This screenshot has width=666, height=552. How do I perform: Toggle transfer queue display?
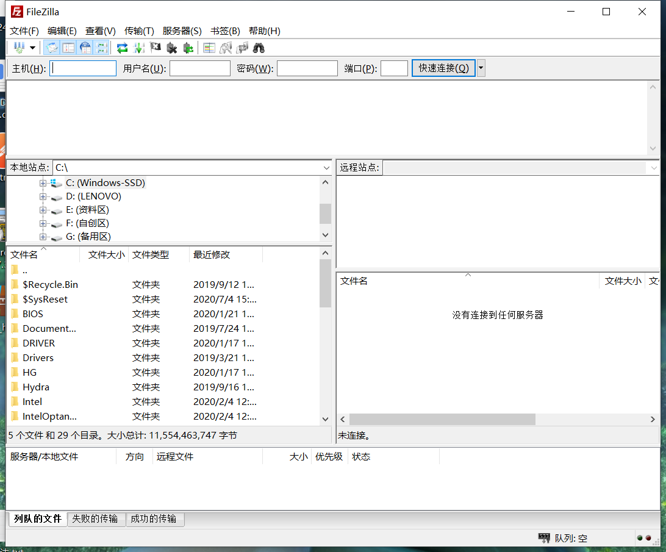[102, 48]
